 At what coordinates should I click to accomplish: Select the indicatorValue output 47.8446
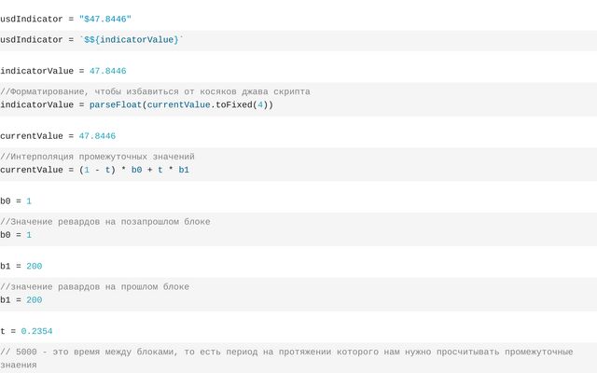[x=108, y=71]
